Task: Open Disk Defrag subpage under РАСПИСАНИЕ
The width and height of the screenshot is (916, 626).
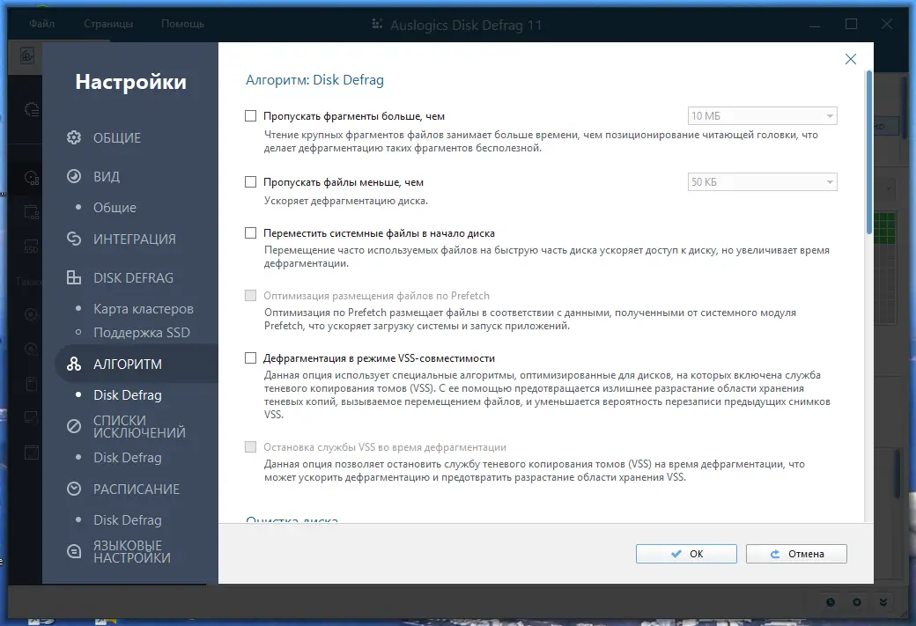Action: click(128, 519)
